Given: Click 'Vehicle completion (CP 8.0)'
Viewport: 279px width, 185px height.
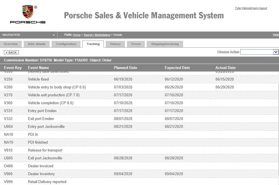Looking at the screenshot, I should point(51,103).
